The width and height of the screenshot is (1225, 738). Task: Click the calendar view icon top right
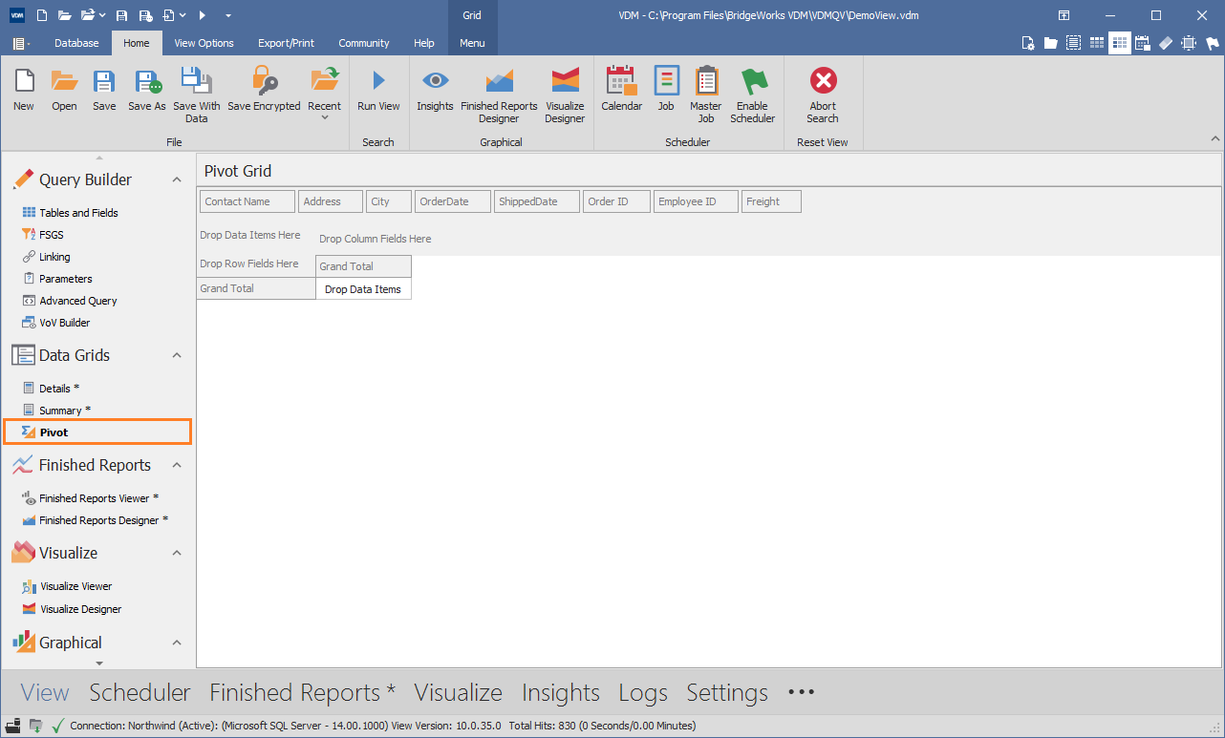pyautogui.click(x=1143, y=43)
